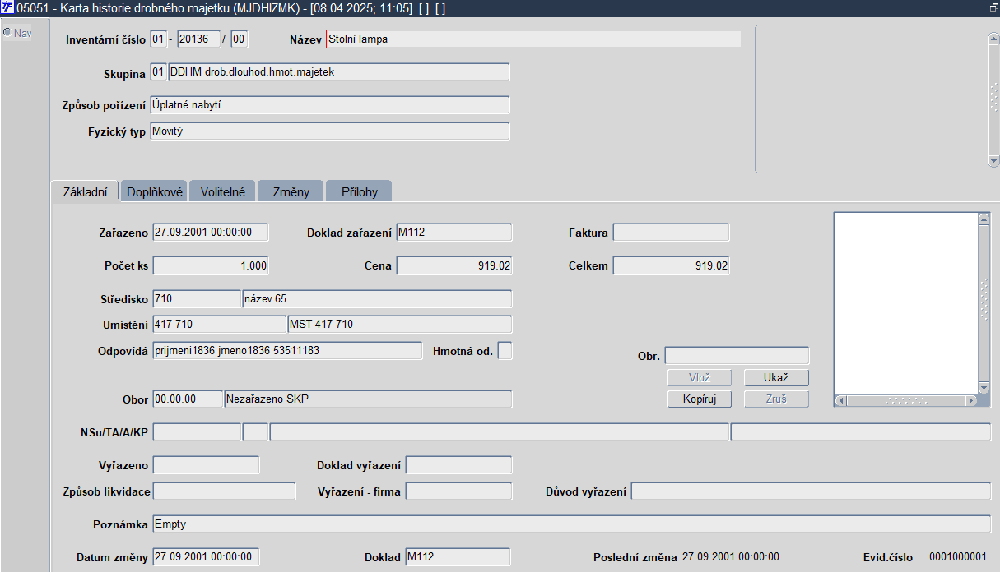1000x572 pixels.
Task: Click the Kopíruj button
Action: click(700, 399)
